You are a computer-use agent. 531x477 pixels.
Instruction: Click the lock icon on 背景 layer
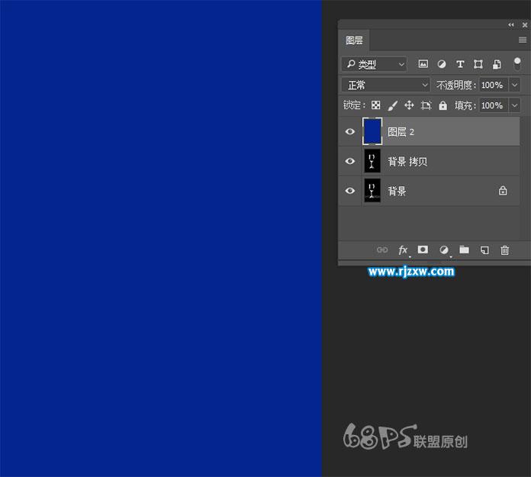(503, 190)
